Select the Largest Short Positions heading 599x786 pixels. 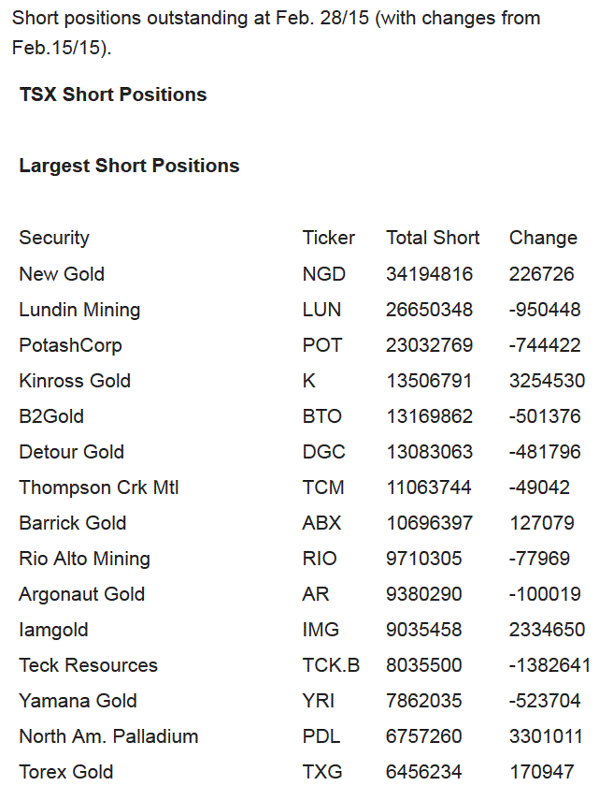(129, 166)
